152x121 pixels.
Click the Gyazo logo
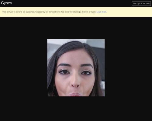(6, 3)
